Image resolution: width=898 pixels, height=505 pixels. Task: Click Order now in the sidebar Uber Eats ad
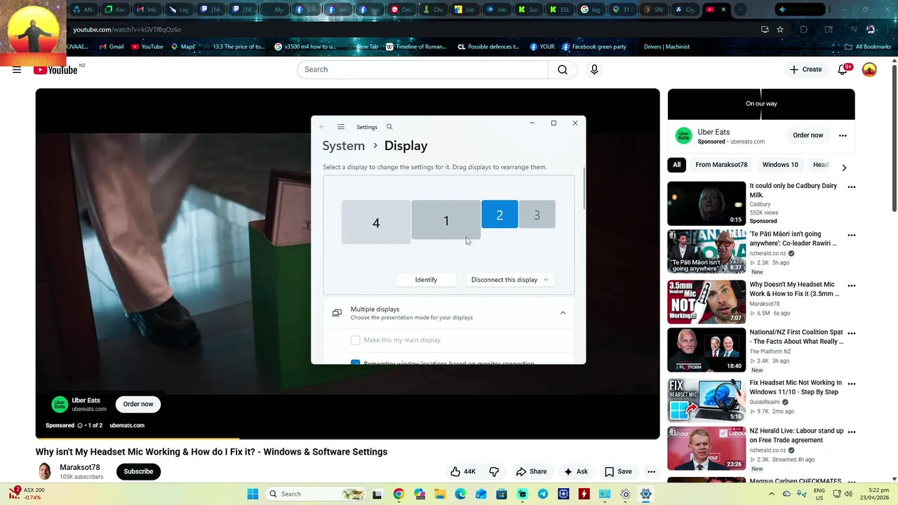tap(807, 135)
